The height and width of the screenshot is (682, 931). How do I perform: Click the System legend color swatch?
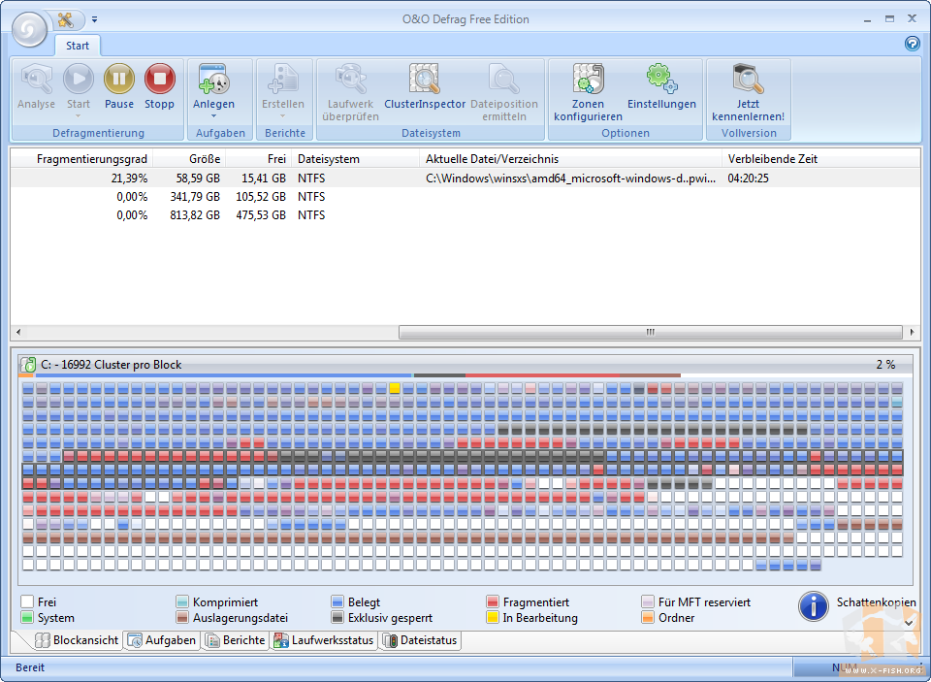click(27, 617)
